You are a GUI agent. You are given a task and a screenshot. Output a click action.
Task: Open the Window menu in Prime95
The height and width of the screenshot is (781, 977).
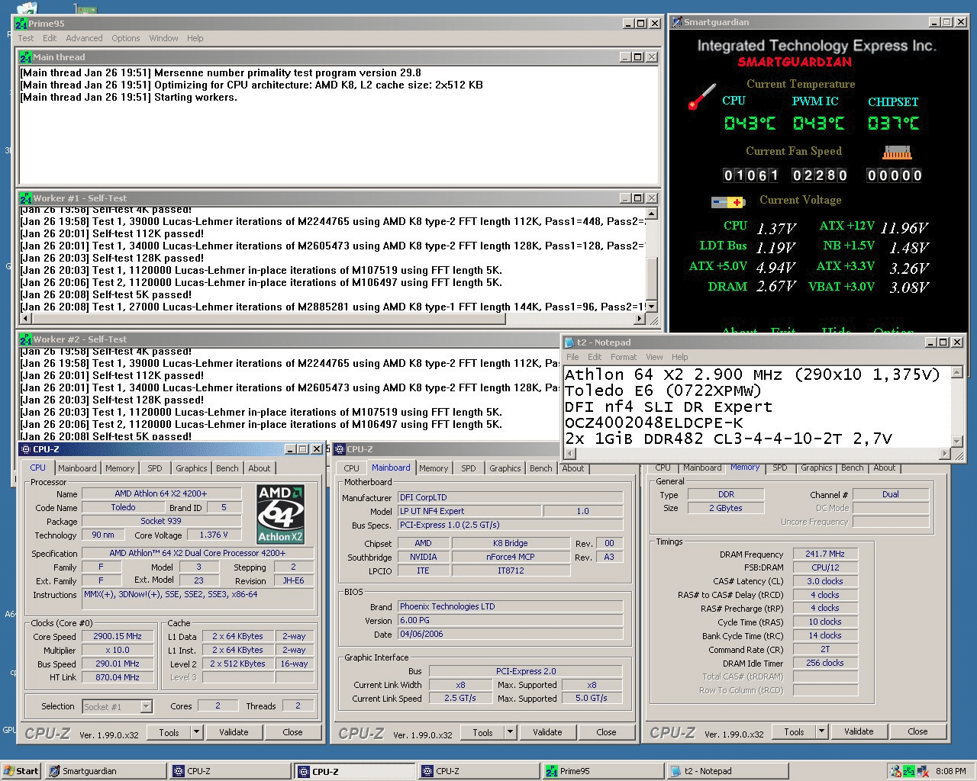(163, 38)
